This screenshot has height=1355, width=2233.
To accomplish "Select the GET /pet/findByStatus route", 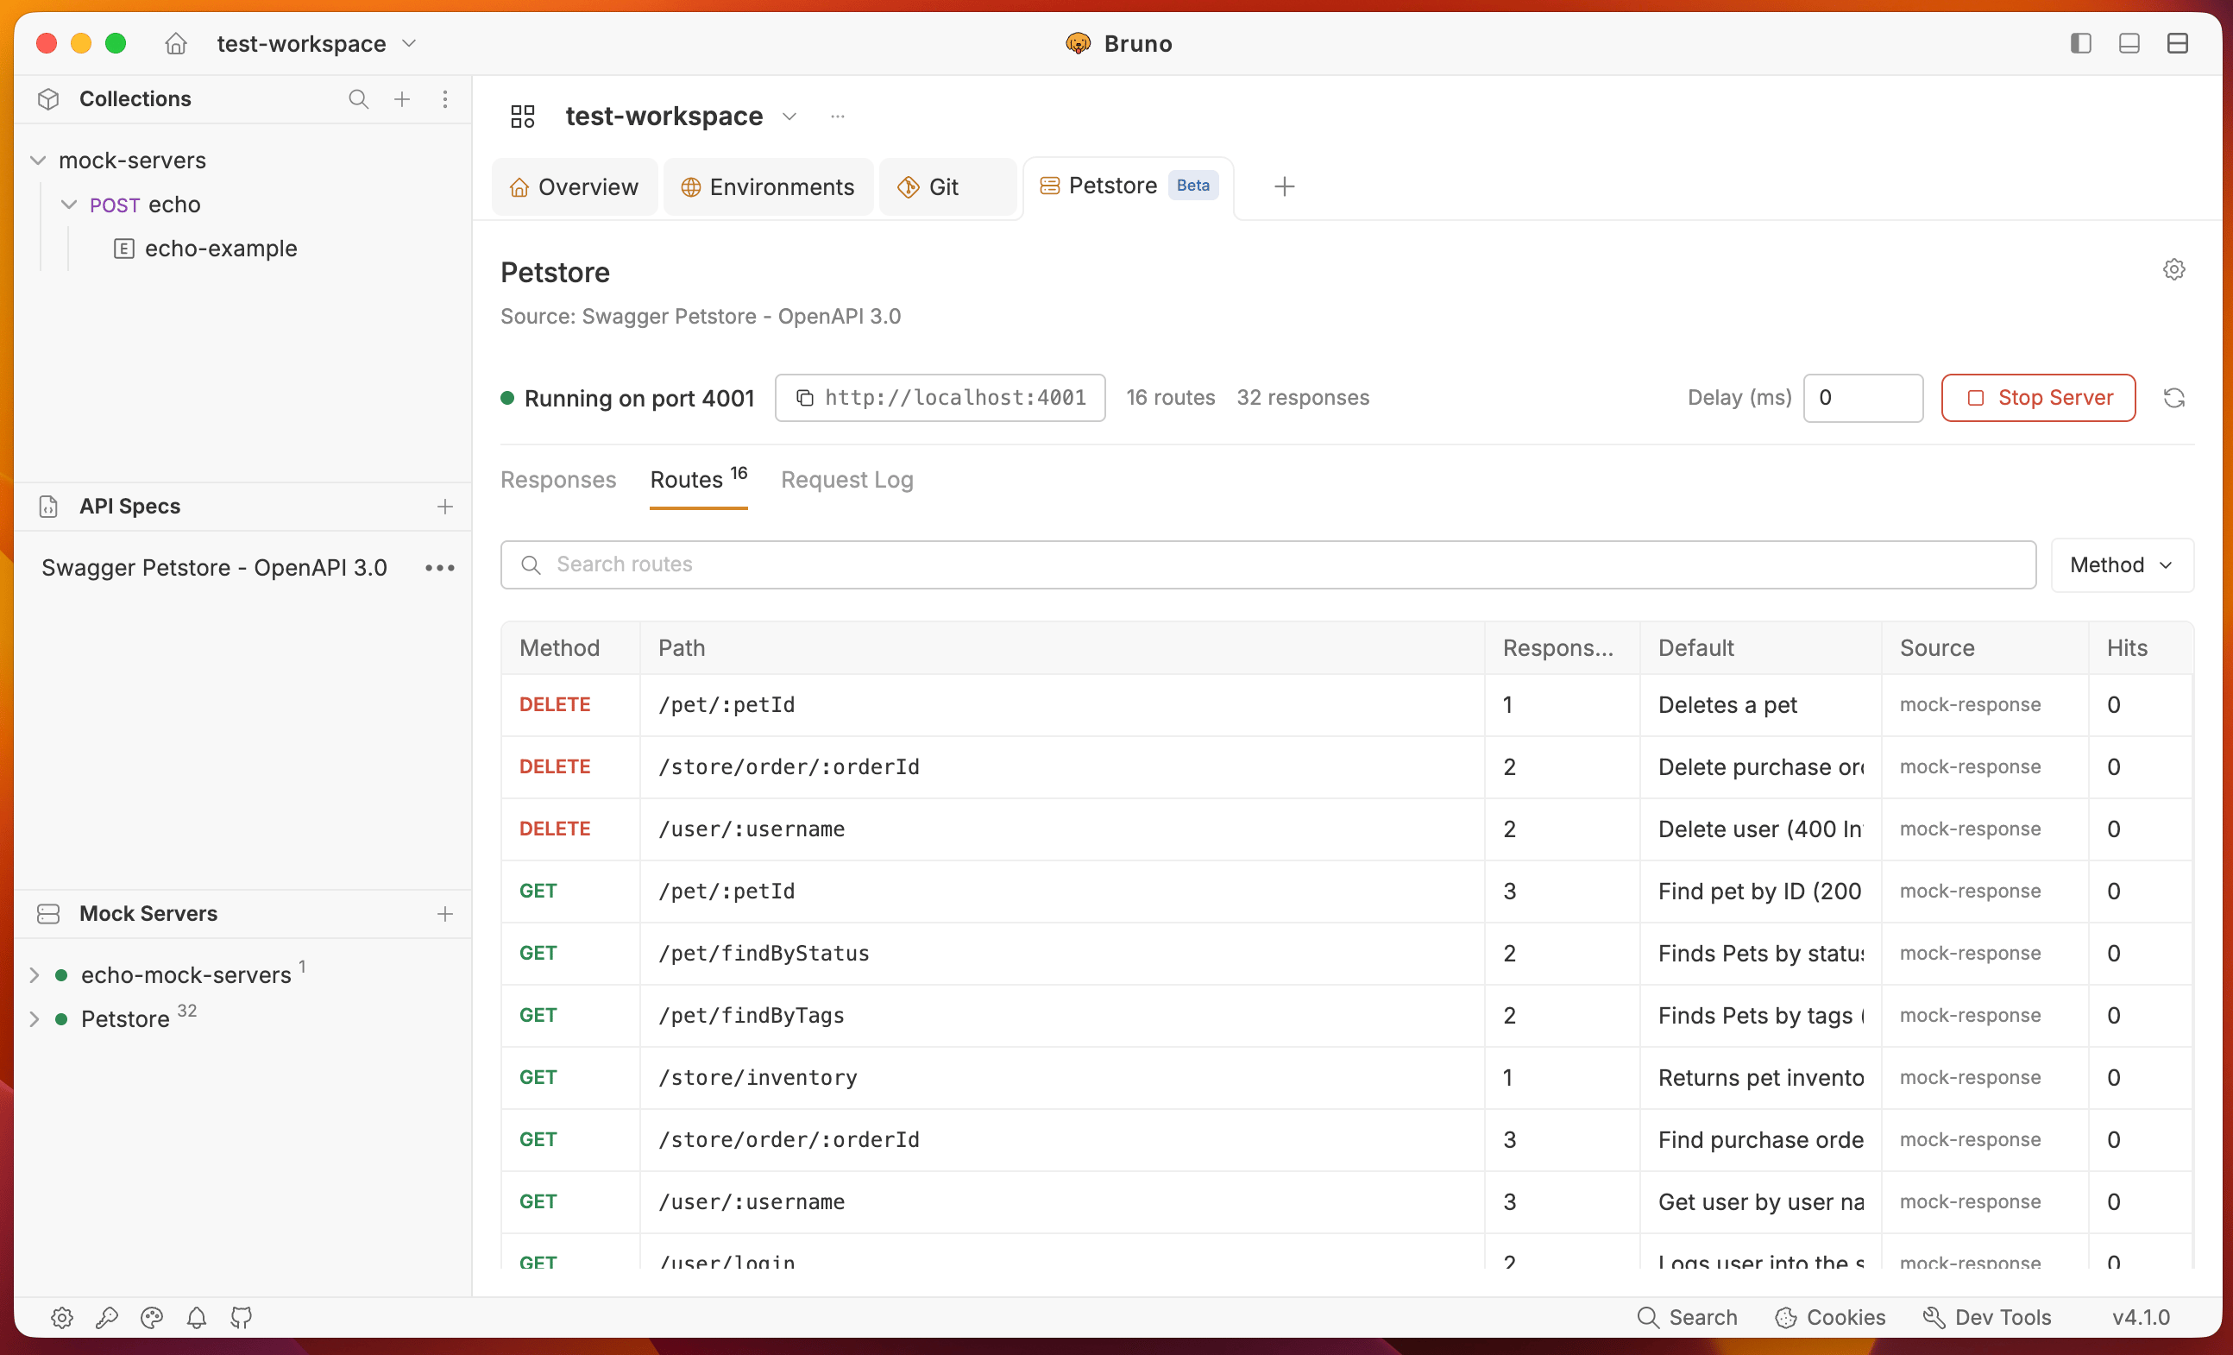I will click(1347, 954).
